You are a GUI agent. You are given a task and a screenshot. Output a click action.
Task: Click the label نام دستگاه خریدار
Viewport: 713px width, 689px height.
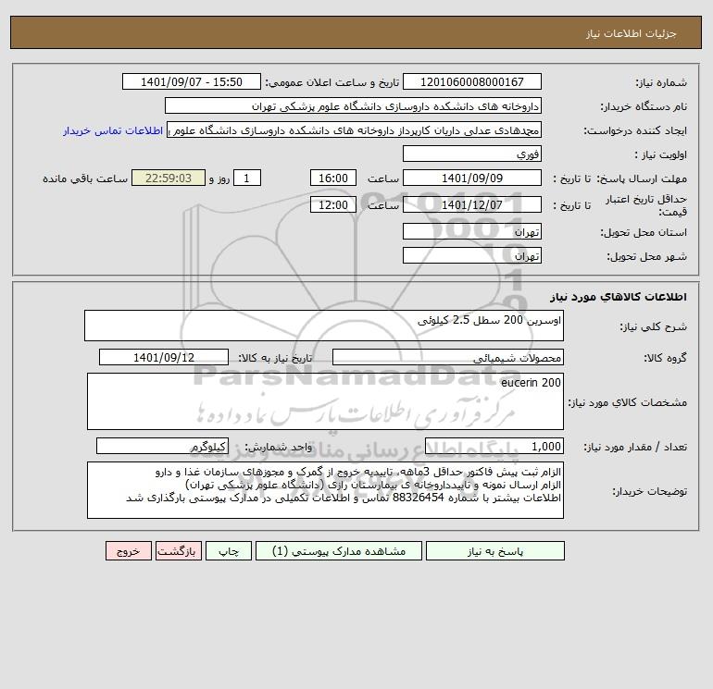coord(644,106)
